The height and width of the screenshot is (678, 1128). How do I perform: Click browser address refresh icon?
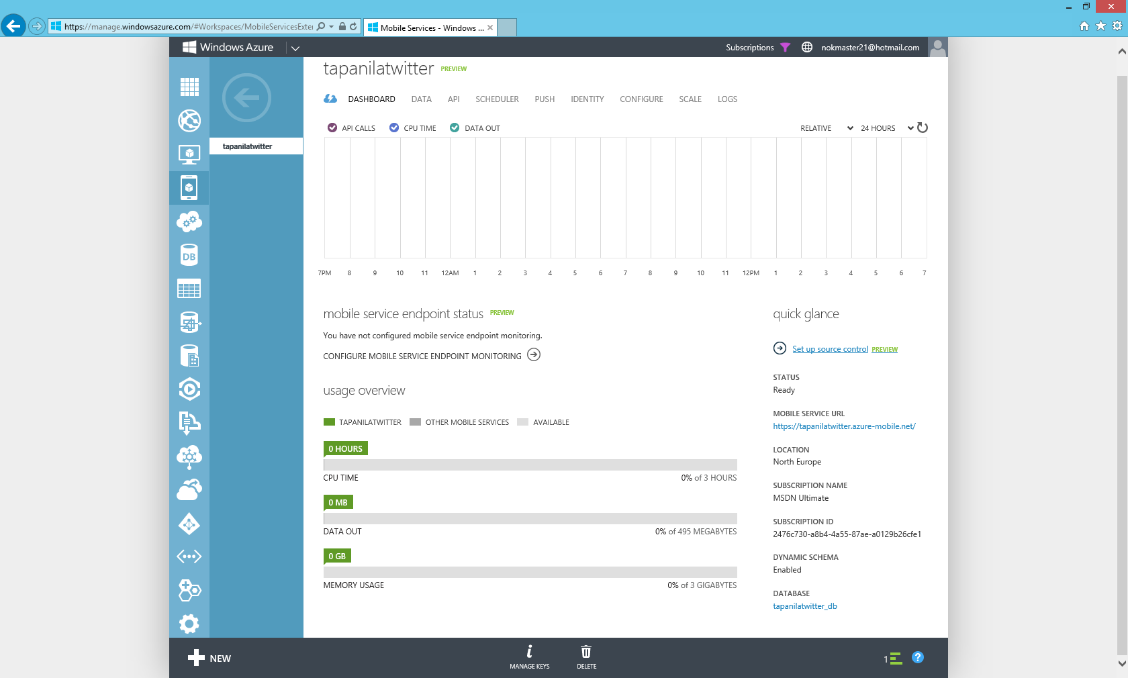[x=353, y=27]
